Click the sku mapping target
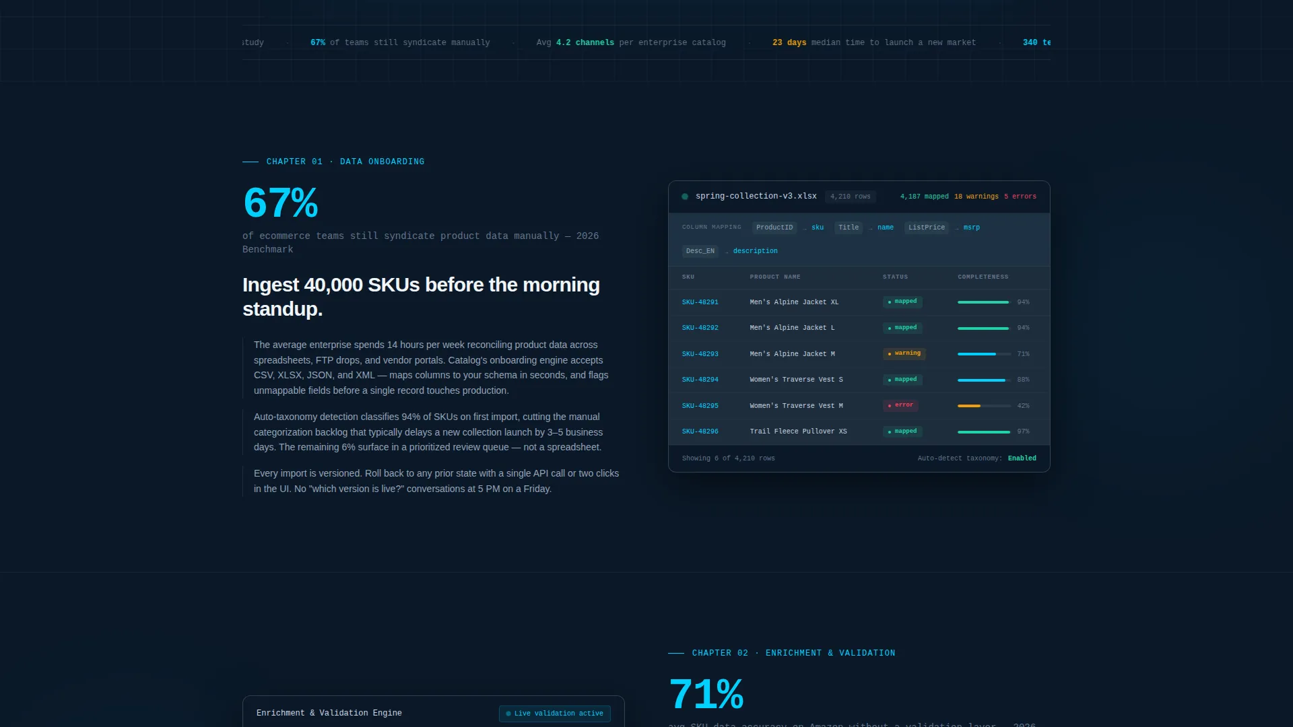Viewport: 1293px width, 727px height. [x=818, y=228]
